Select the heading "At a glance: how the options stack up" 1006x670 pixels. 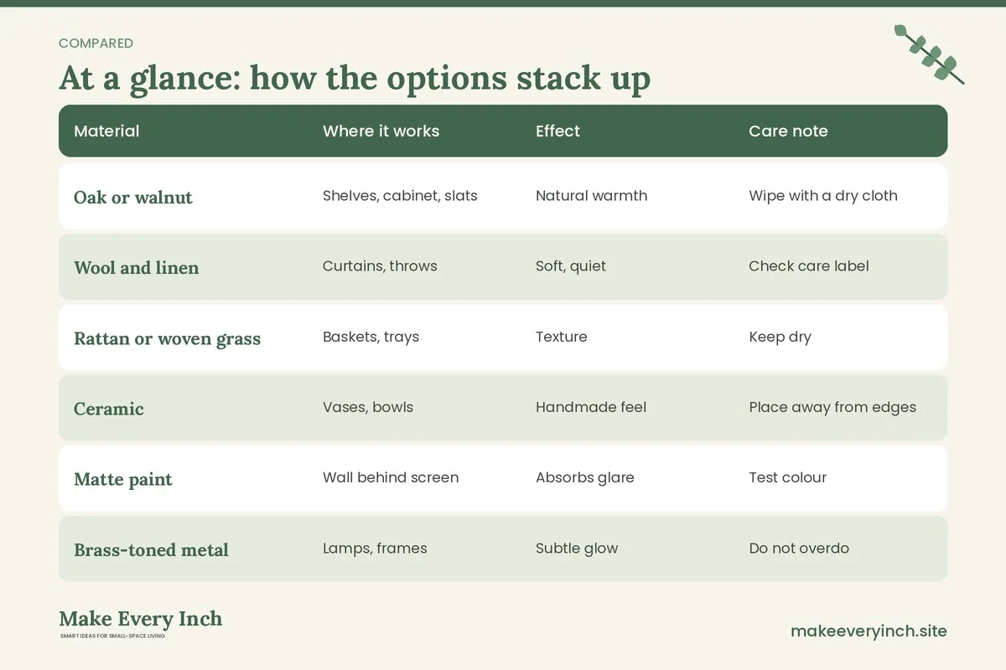click(x=355, y=79)
